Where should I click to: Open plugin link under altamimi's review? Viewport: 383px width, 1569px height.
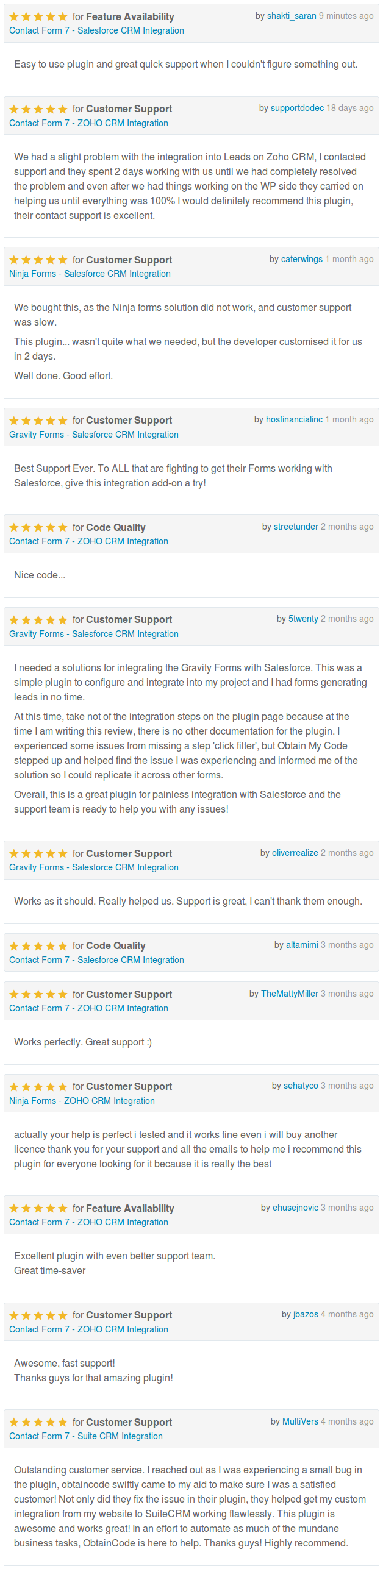pos(96,961)
